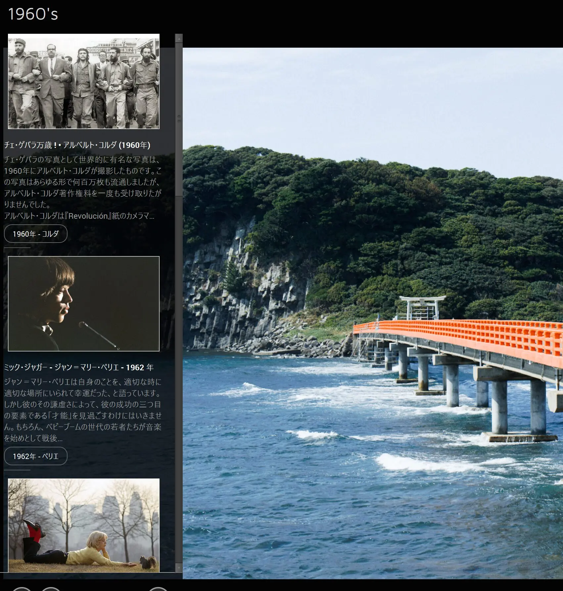
Task: Open the Mick Jagger profile photo thumbnail
Action: 84,303
